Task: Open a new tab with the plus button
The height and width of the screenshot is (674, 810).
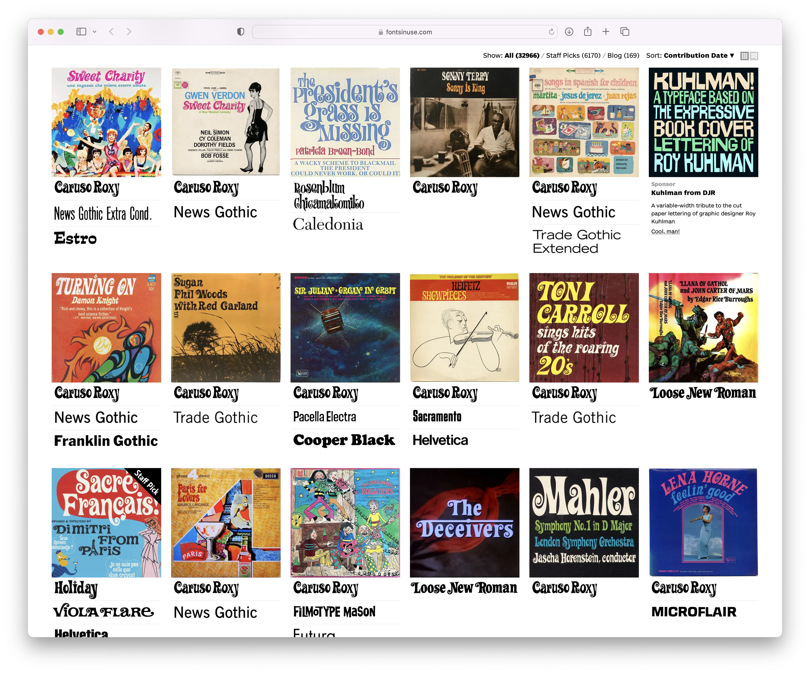Action: click(606, 32)
